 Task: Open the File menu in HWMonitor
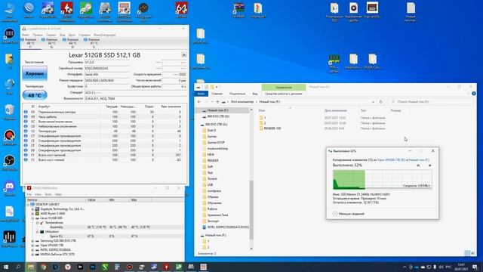(x=29, y=194)
